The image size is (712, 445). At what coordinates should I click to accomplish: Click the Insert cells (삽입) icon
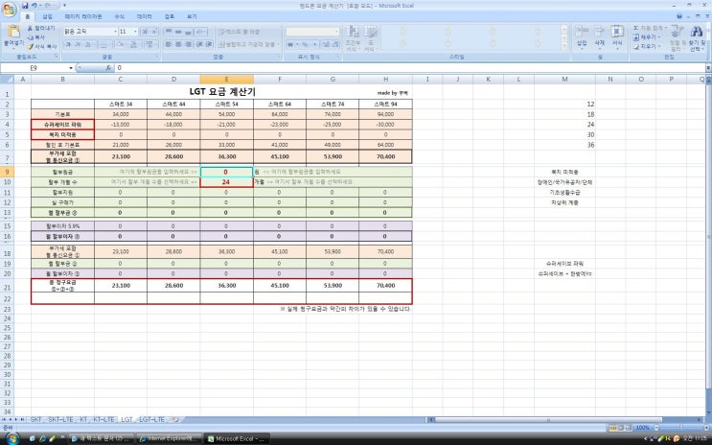[x=582, y=32]
